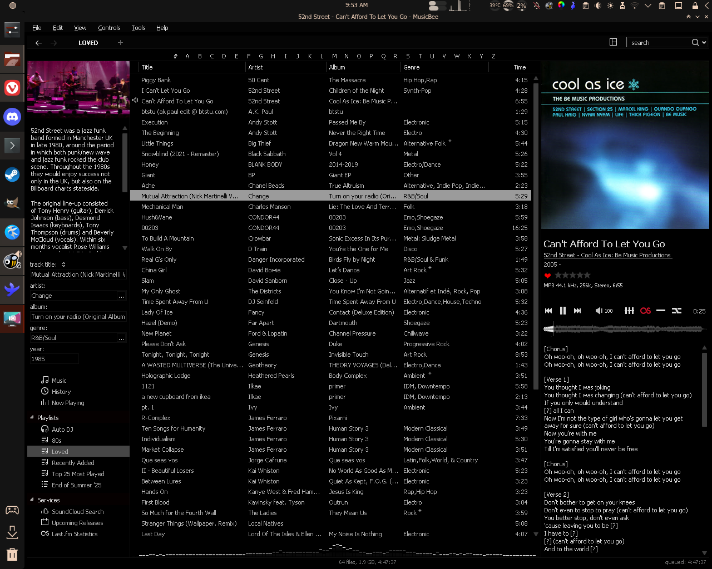Open the Help menu
712x569 pixels.
point(162,28)
